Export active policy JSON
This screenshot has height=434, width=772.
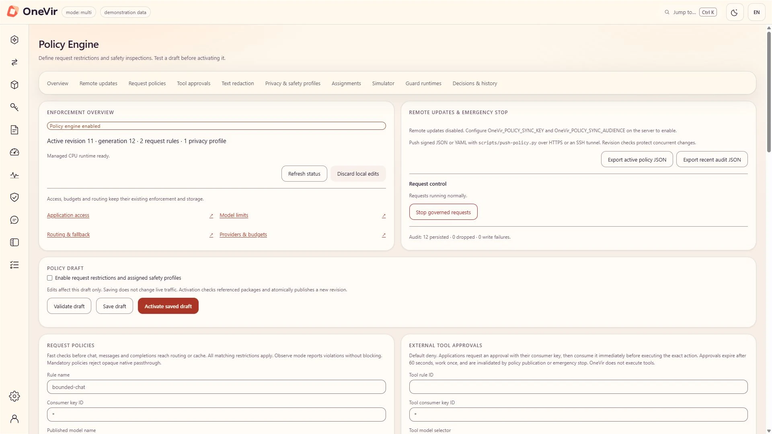tap(637, 160)
